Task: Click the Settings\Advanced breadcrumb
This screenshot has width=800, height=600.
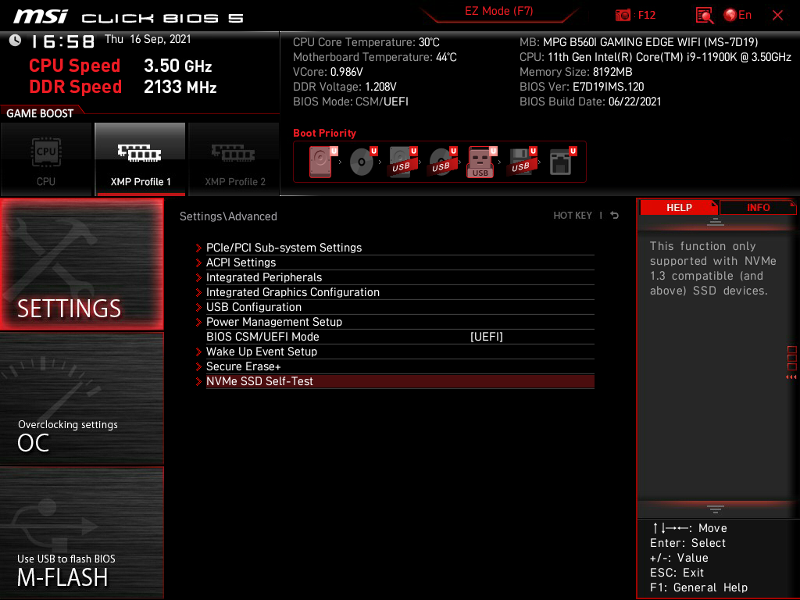Action: [x=228, y=216]
